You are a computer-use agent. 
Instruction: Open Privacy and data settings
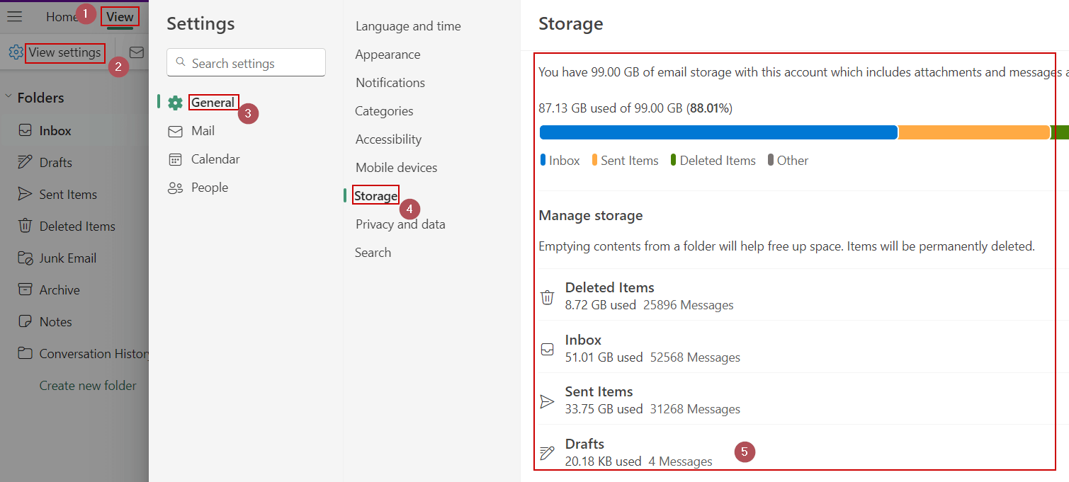pyautogui.click(x=400, y=224)
